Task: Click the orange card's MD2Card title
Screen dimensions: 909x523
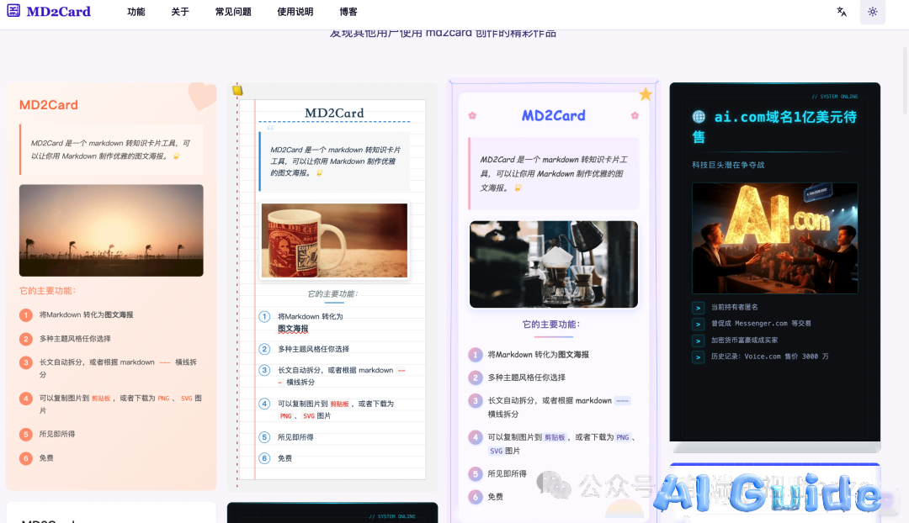Action: [49, 105]
